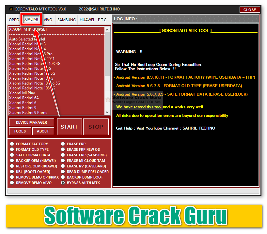This screenshot has height=234, width=267.
Task: Click the START button
Action: click(x=69, y=127)
